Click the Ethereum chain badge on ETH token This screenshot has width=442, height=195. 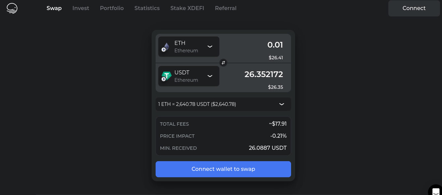[163, 50]
